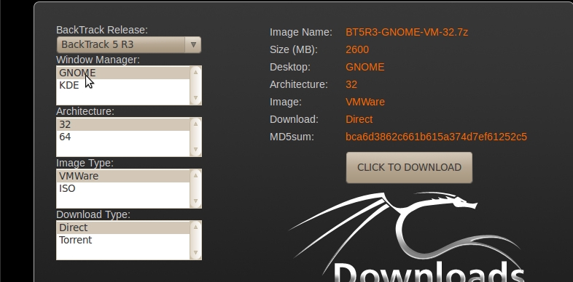This screenshot has width=573, height=282.
Task: Choose 64 architecture option
Action: tap(123, 137)
